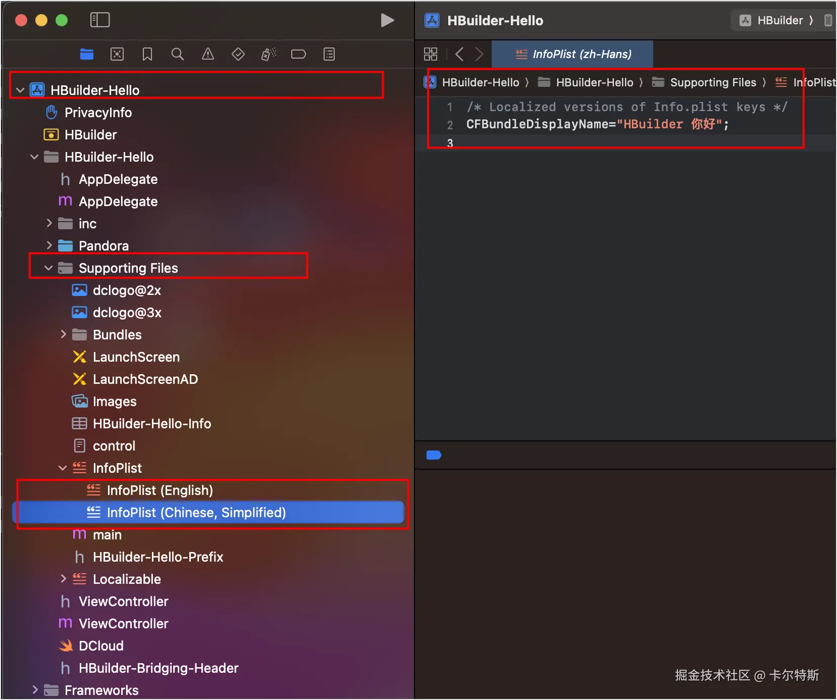This screenshot has width=837, height=700.
Task: Choose the run destination device
Action: pyautogui.click(x=828, y=20)
